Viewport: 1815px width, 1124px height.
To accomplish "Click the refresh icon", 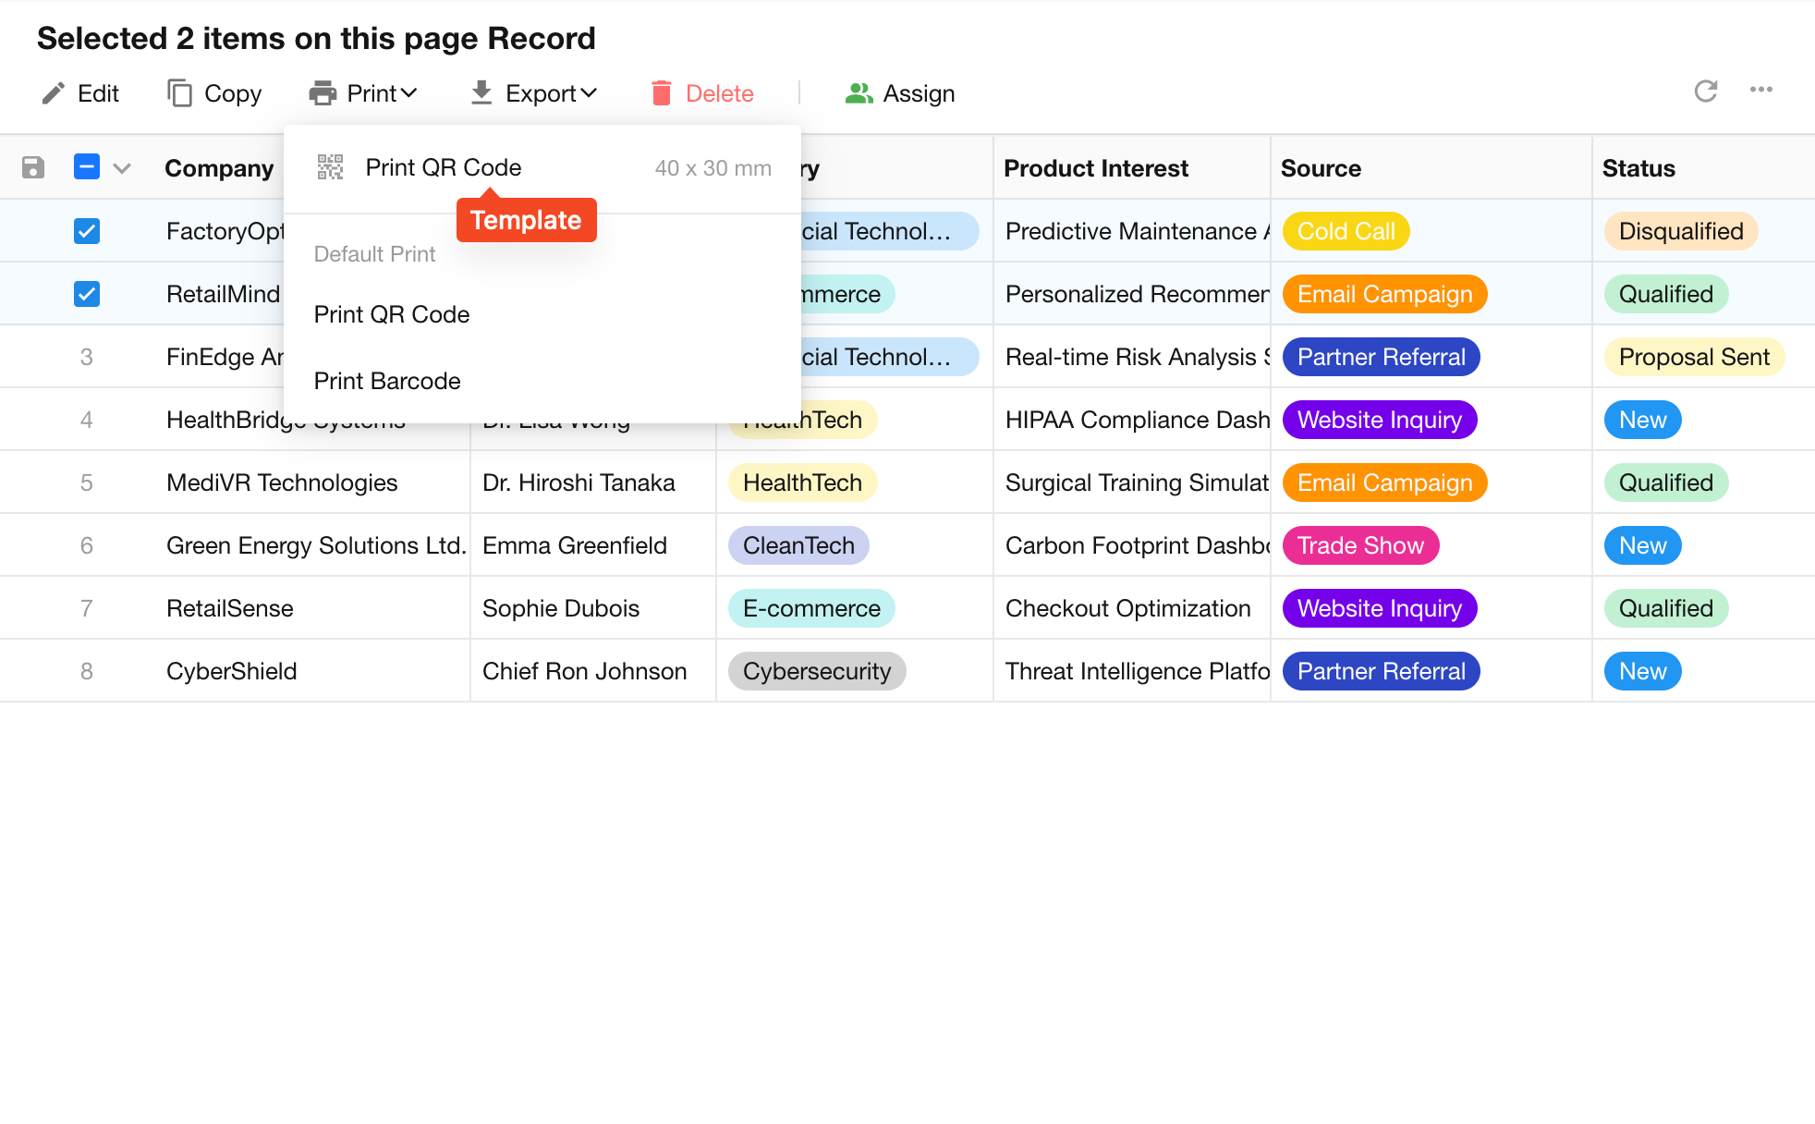I will pyautogui.click(x=1705, y=91).
